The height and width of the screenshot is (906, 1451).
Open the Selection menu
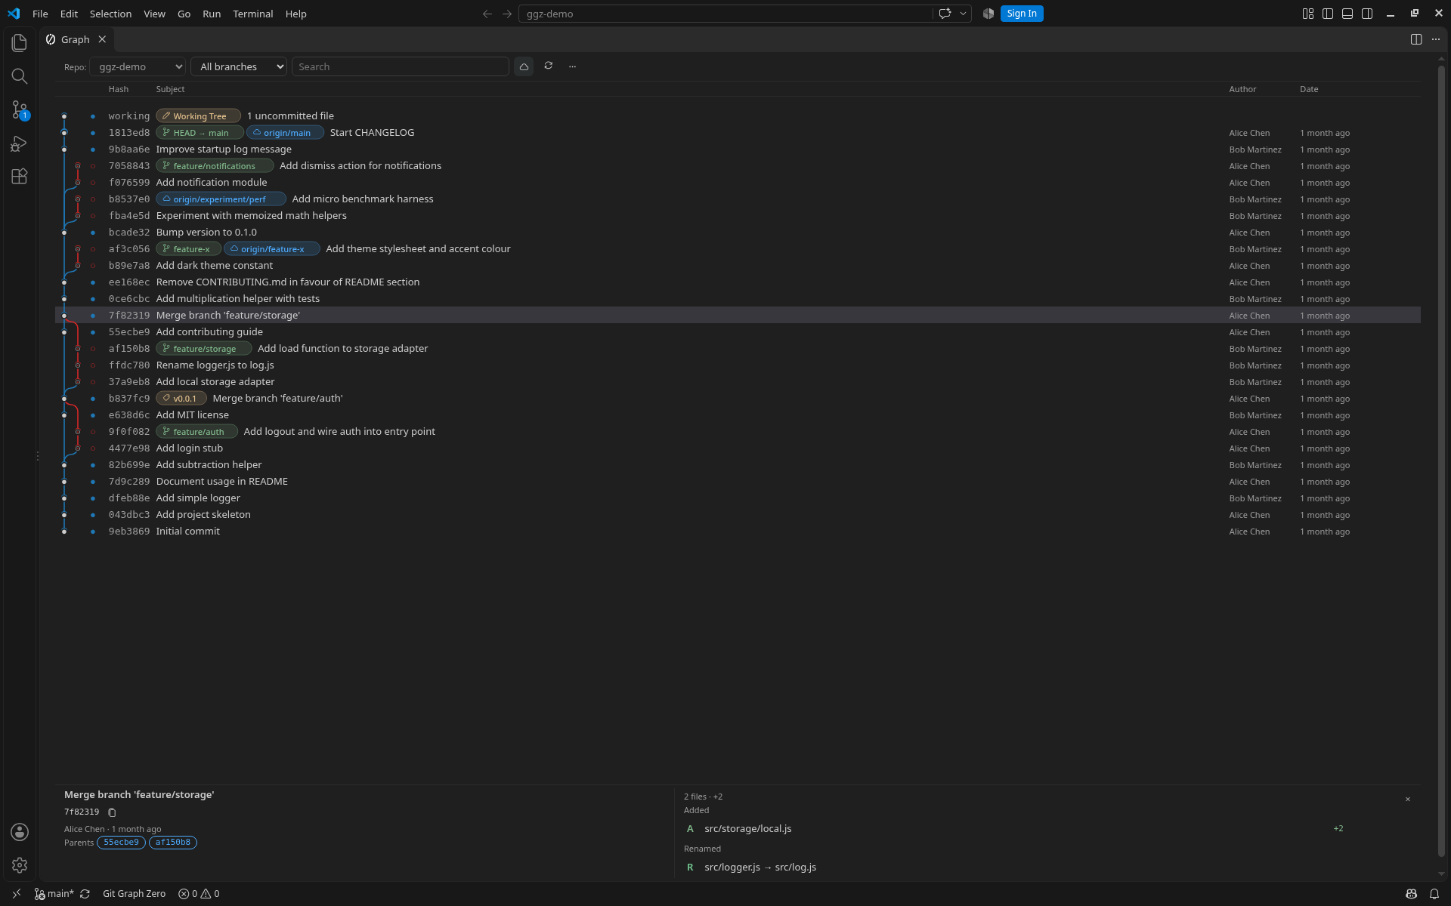[110, 14]
